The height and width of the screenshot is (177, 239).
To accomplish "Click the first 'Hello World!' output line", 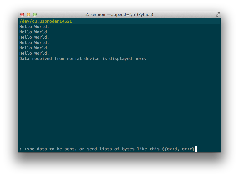I will tap(34, 27).
